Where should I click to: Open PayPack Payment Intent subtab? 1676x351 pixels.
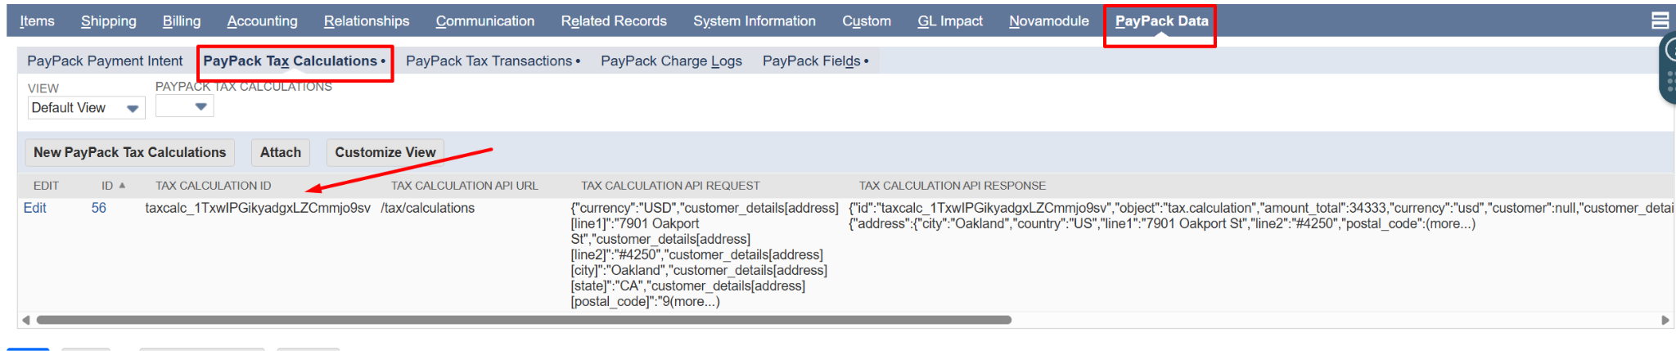click(x=105, y=61)
